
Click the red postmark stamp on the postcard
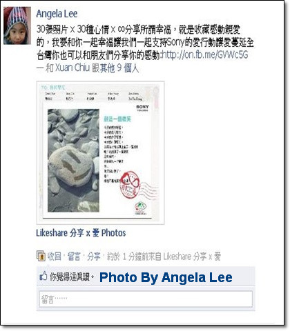point(130,185)
